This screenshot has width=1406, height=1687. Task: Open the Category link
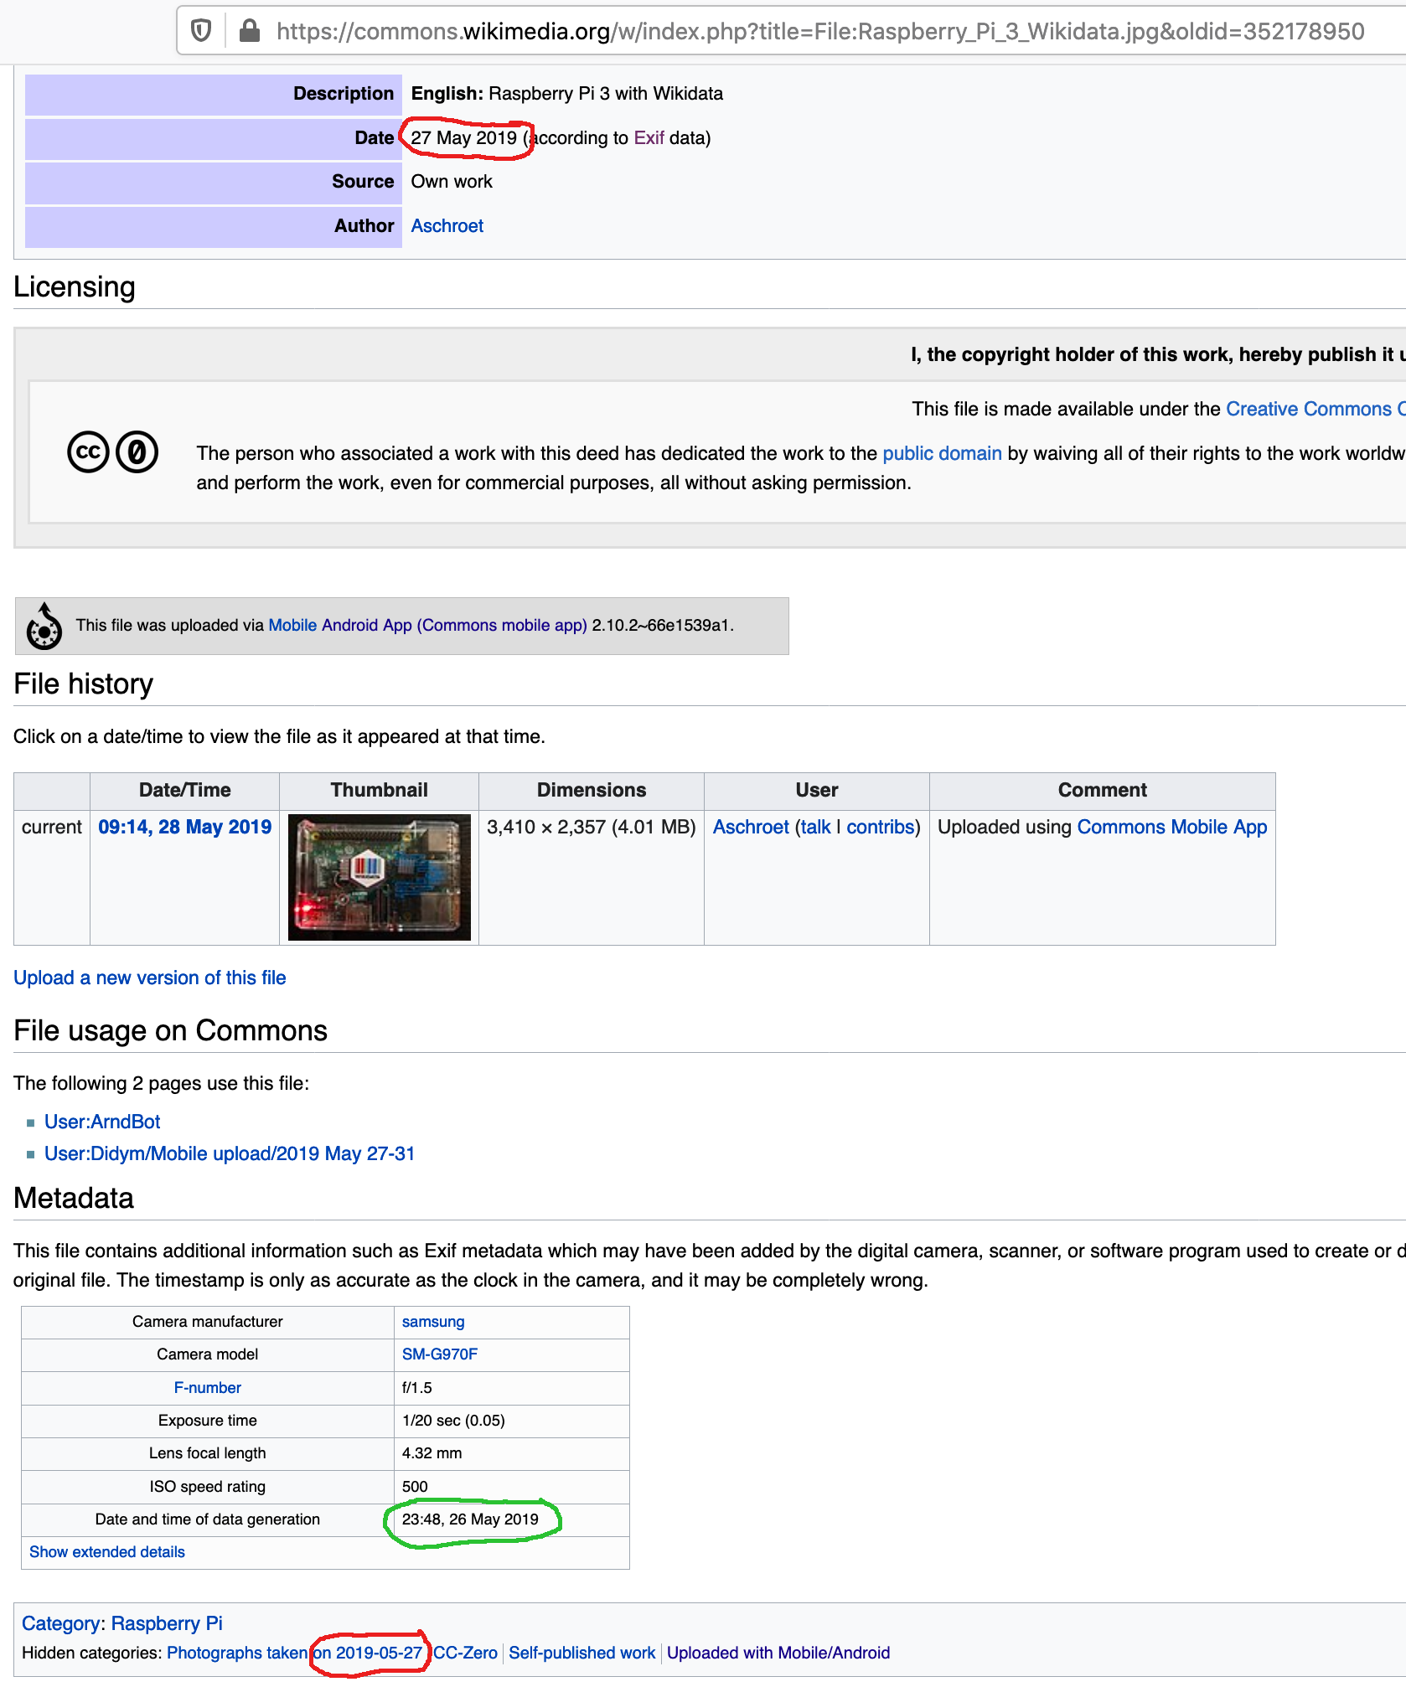(x=60, y=1623)
